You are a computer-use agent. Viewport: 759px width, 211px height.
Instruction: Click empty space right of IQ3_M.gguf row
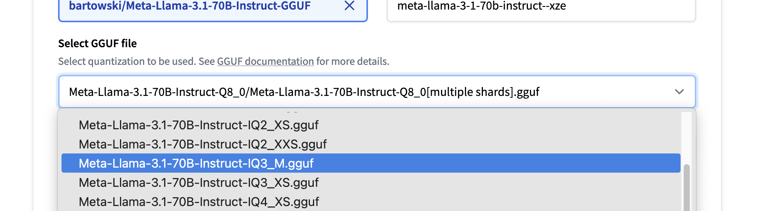(x=500, y=163)
